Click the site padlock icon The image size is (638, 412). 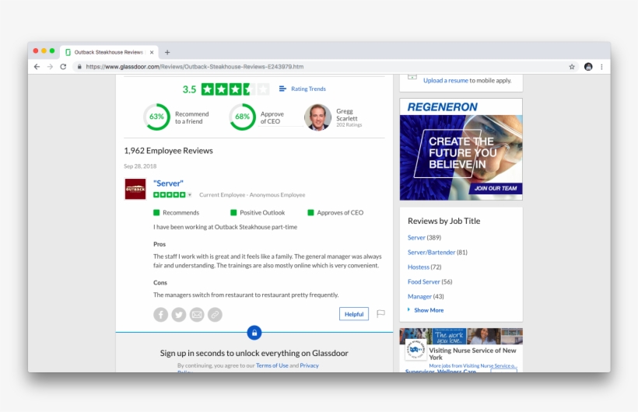coord(79,67)
